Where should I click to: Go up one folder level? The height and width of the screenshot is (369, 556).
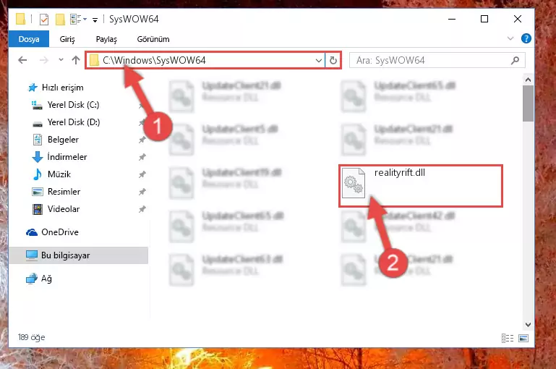(x=75, y=60)
